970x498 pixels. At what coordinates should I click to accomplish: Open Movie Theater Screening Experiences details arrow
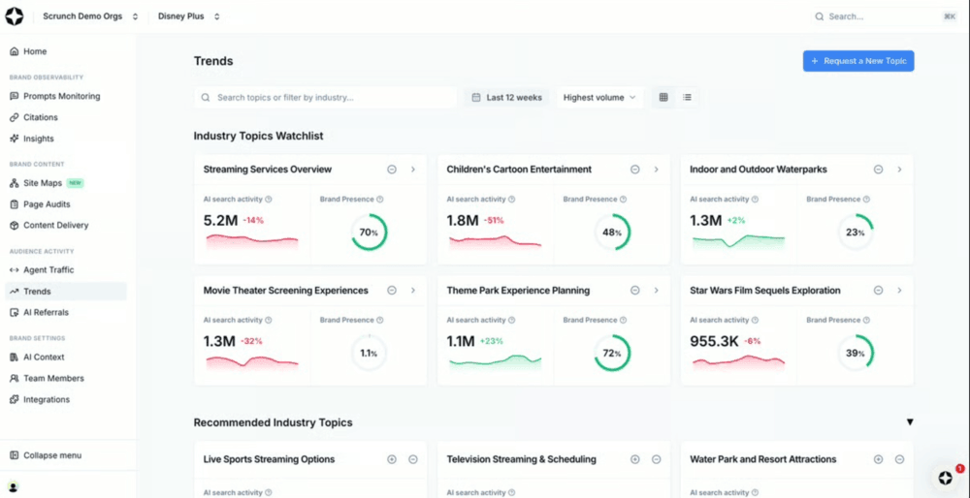[412, 291]
